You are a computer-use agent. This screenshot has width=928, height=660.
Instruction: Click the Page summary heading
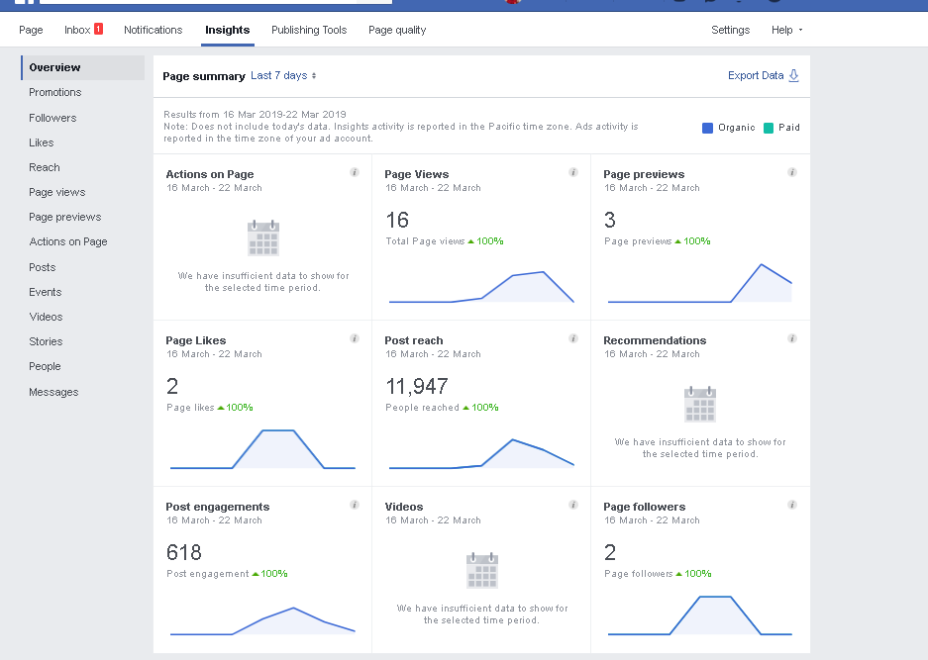204,76
